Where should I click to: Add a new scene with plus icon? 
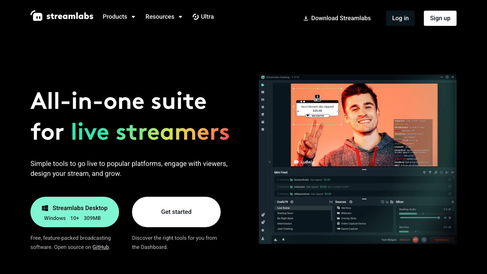[x=292, y=202]
